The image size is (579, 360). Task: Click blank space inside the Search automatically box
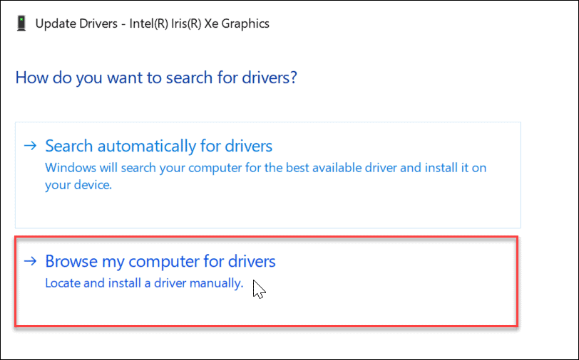click(357, 210)
